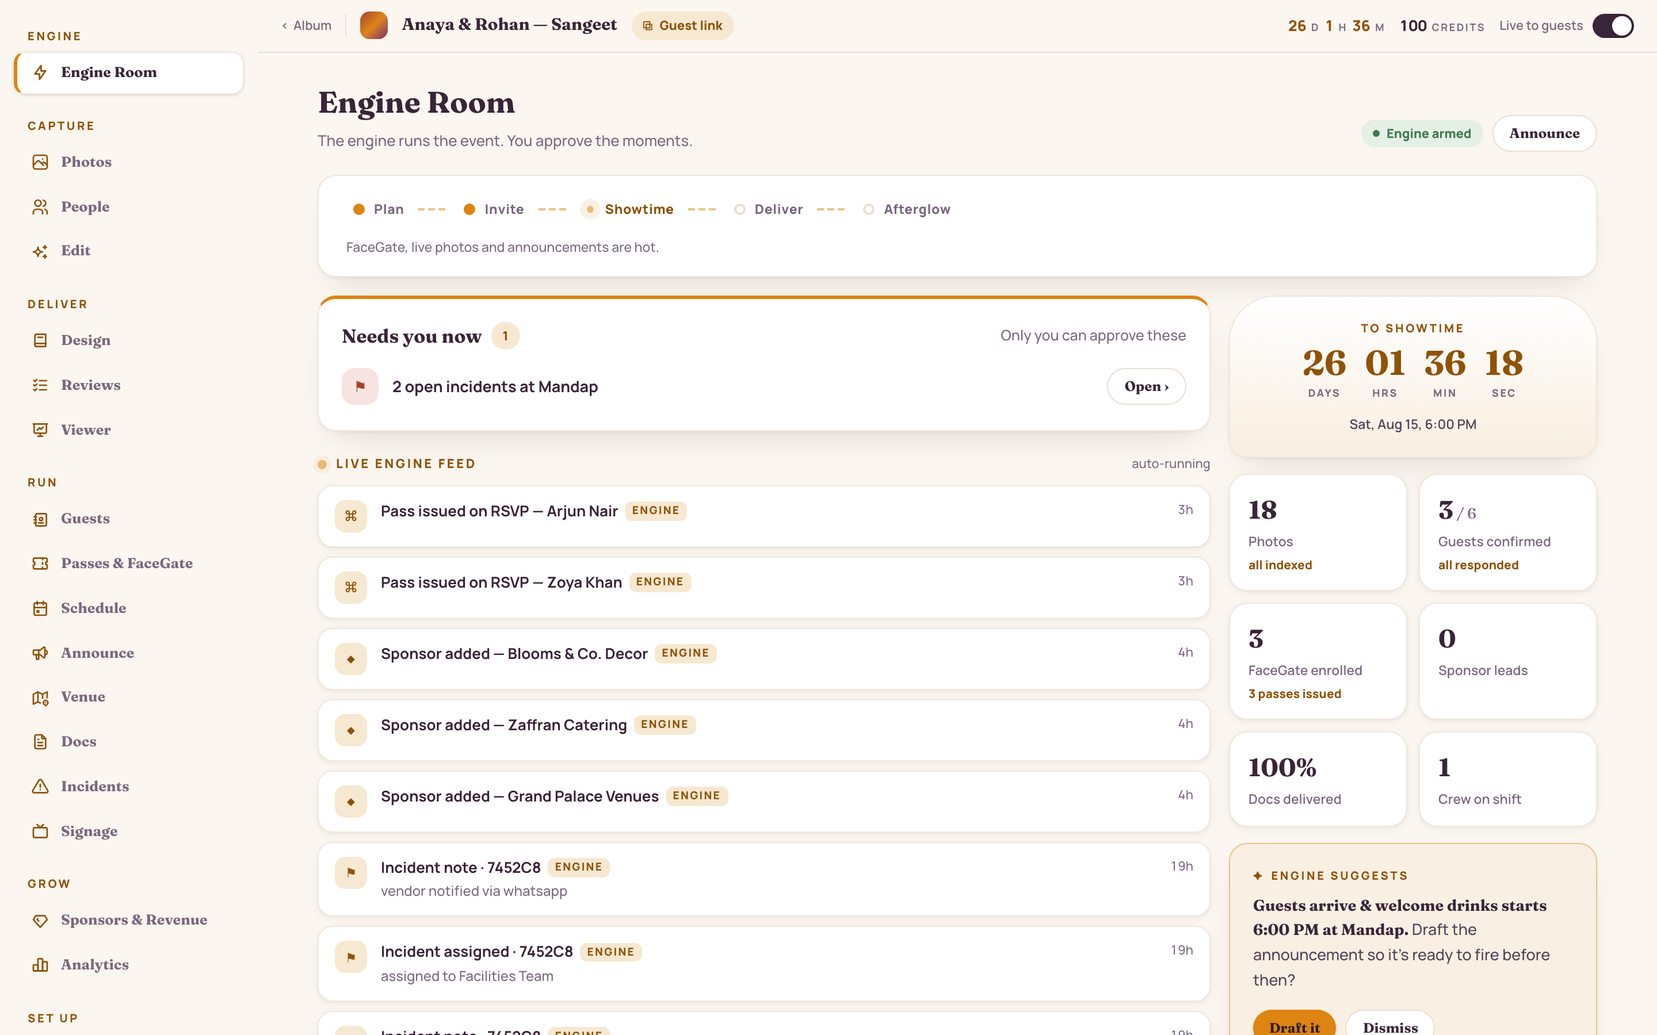Screen dimensions: 1657x1035
Task: Click the '3 passes issued' text
Action: click(x=1294, y=694)
